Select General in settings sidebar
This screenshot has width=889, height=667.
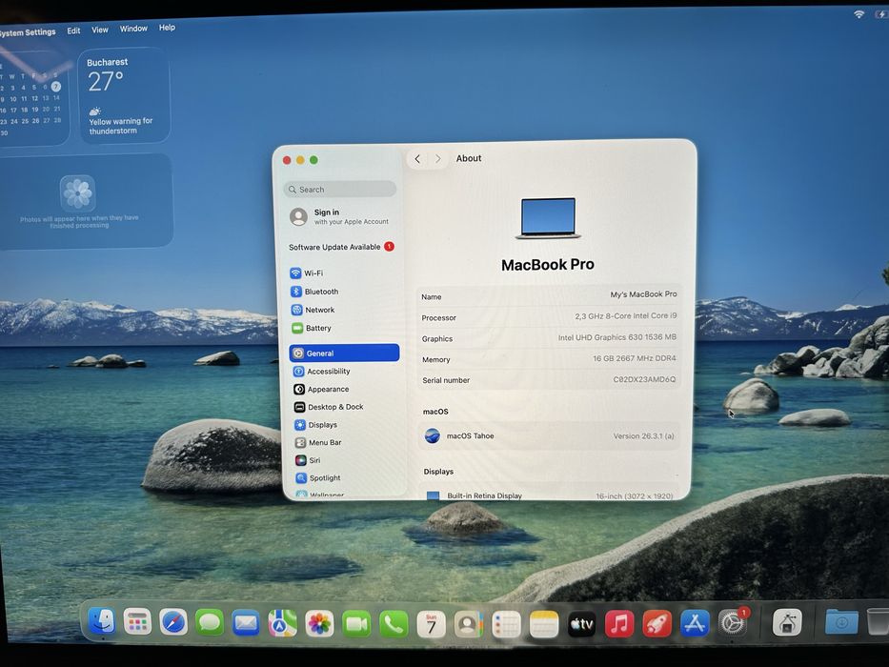(344, 353)
